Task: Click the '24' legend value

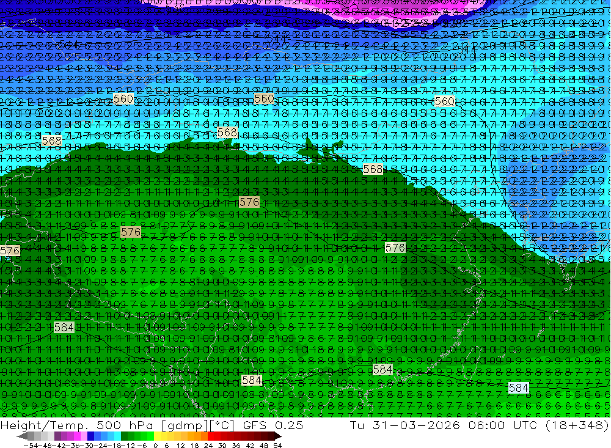Action: [x=208, y=446]
